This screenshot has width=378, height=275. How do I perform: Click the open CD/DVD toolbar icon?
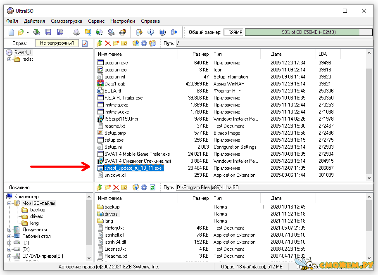(37, 32)
